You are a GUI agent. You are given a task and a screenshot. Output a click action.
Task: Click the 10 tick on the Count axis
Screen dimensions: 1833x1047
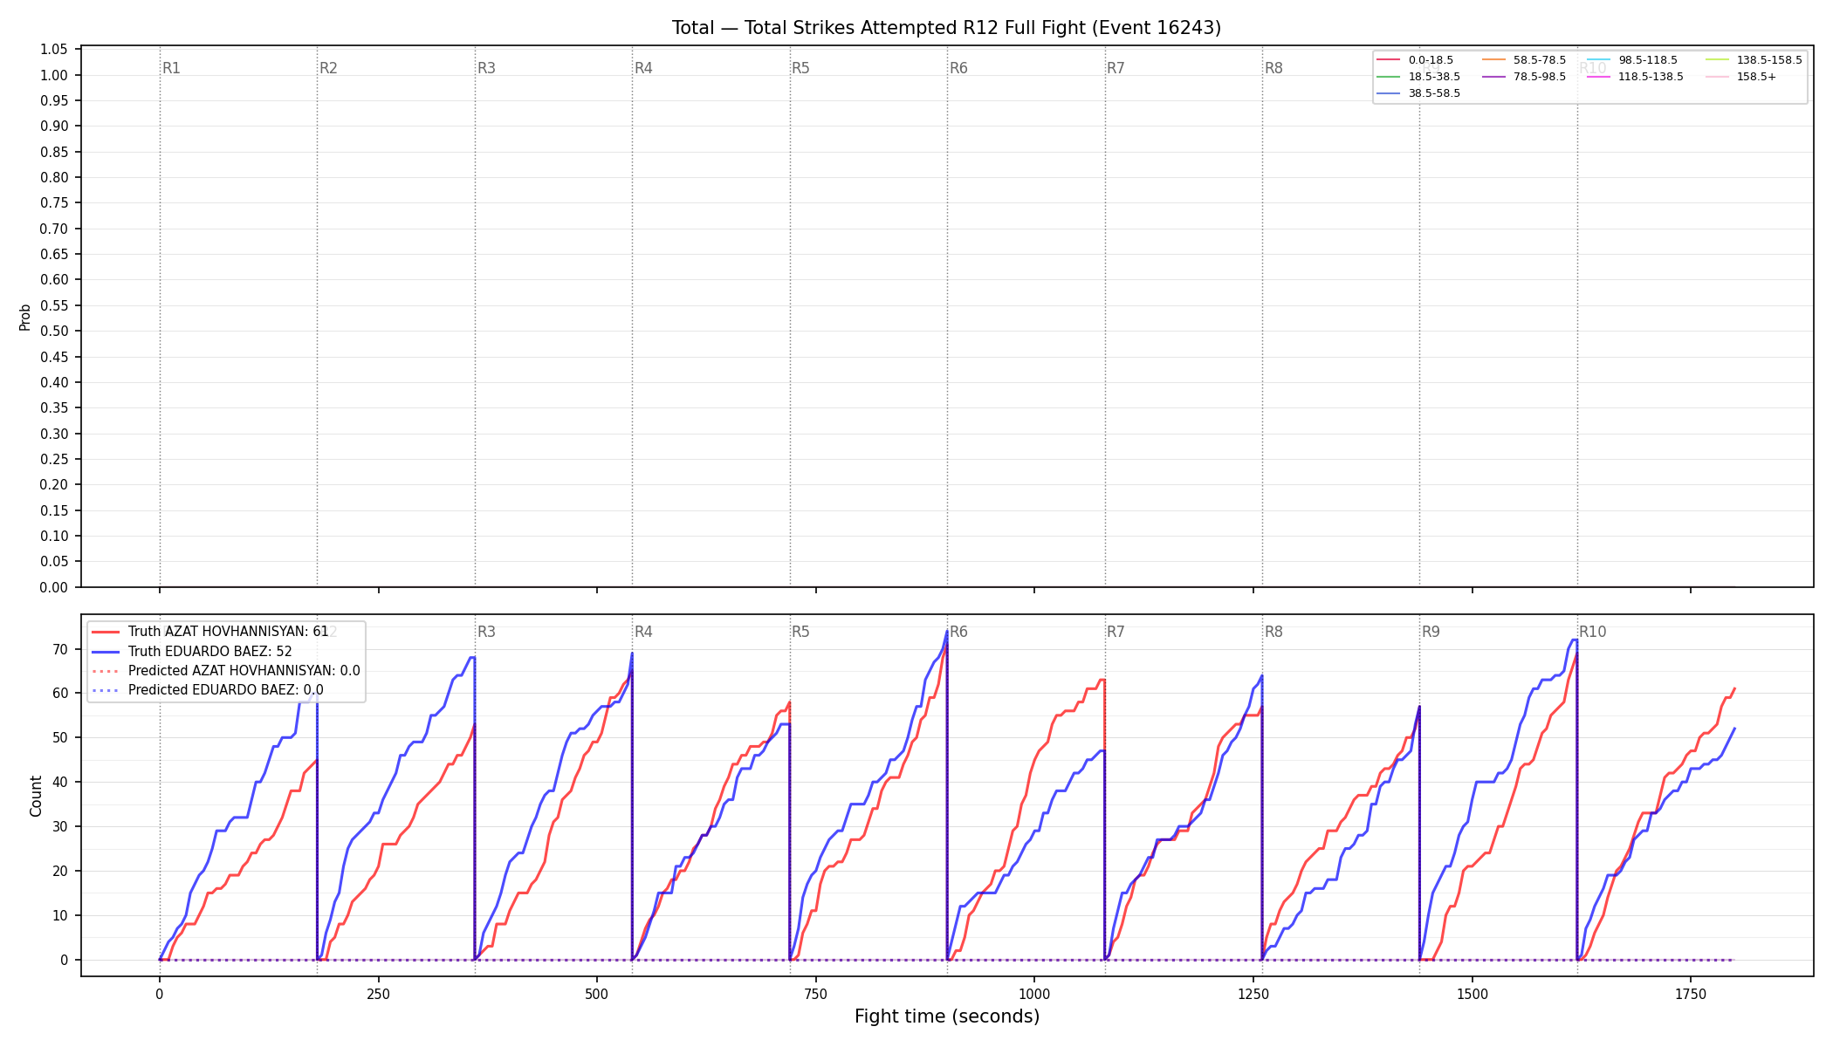(60, 916)
